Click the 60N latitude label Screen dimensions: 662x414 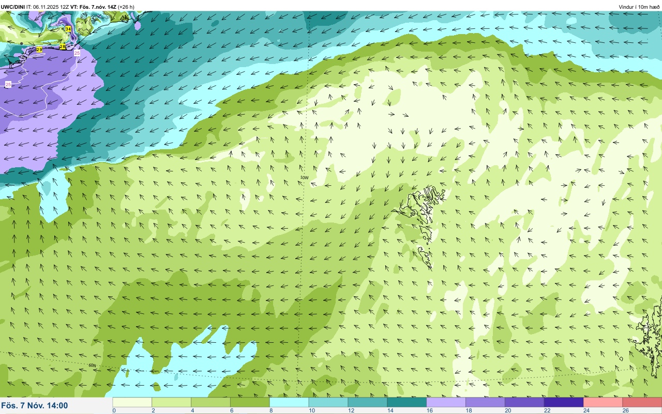(x=92, y=365)
